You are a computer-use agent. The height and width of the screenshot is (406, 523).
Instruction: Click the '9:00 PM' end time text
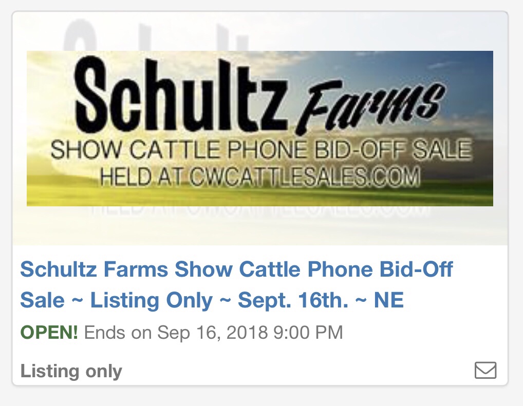click(x=308, y=332)
